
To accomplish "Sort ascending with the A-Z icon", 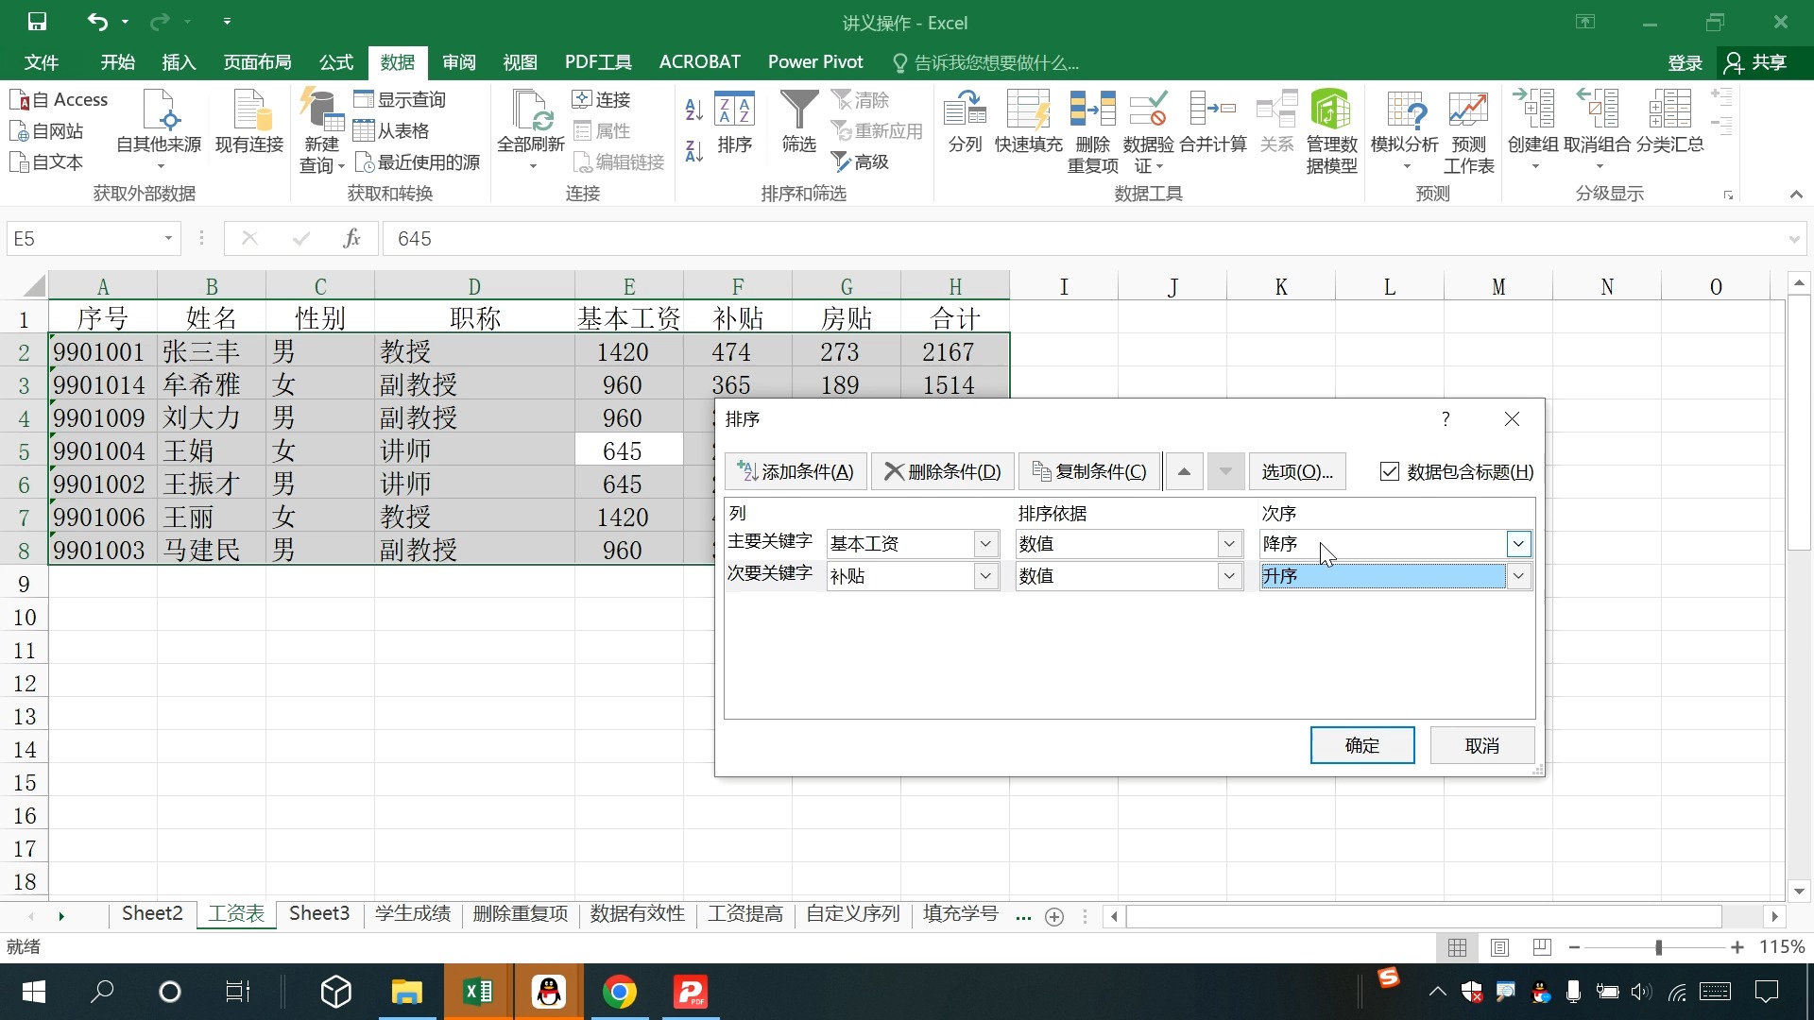I will pos(693,109).
